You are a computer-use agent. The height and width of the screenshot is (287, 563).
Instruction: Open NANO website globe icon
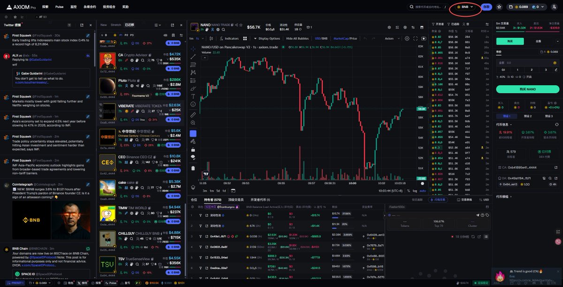218,29
